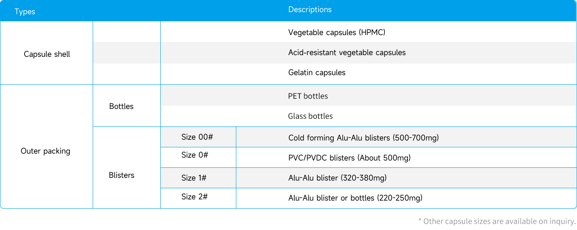This screenshot has height=230, width=577.
Task: Click the Types column header
Action: [x=25, y=12]
